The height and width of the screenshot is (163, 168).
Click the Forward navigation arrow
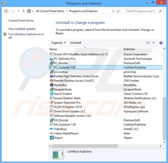[x=13, y=11]
